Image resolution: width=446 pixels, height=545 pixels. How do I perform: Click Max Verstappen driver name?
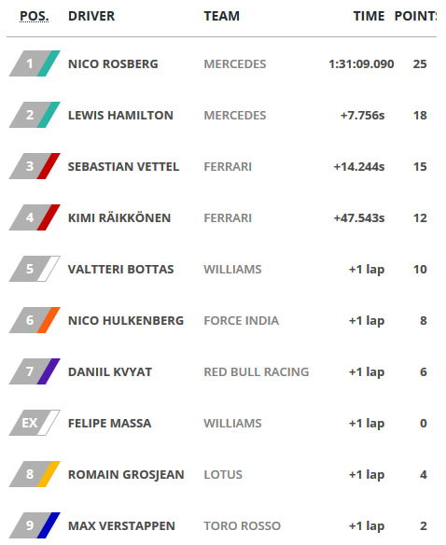tap(121, 526)
